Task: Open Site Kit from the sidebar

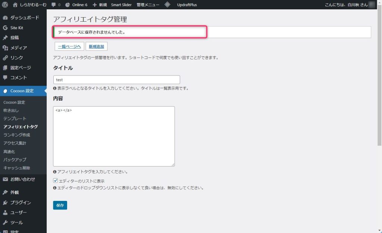Action: (17, 28)
